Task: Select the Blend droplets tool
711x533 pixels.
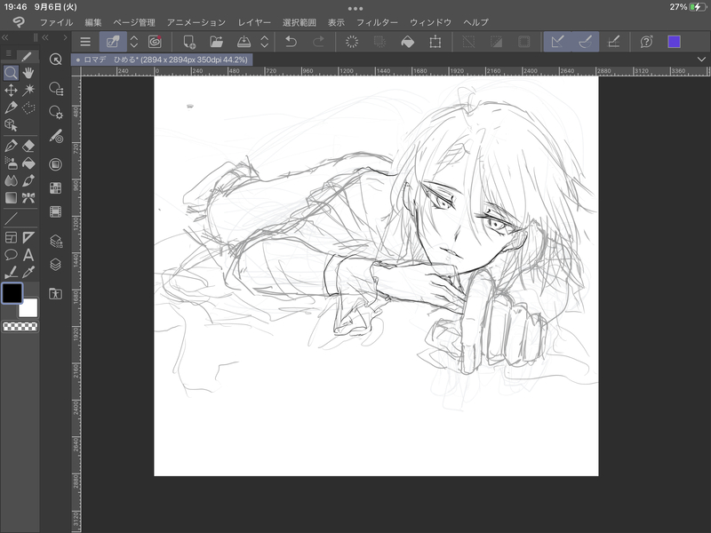Action: (x=11, y=180)
